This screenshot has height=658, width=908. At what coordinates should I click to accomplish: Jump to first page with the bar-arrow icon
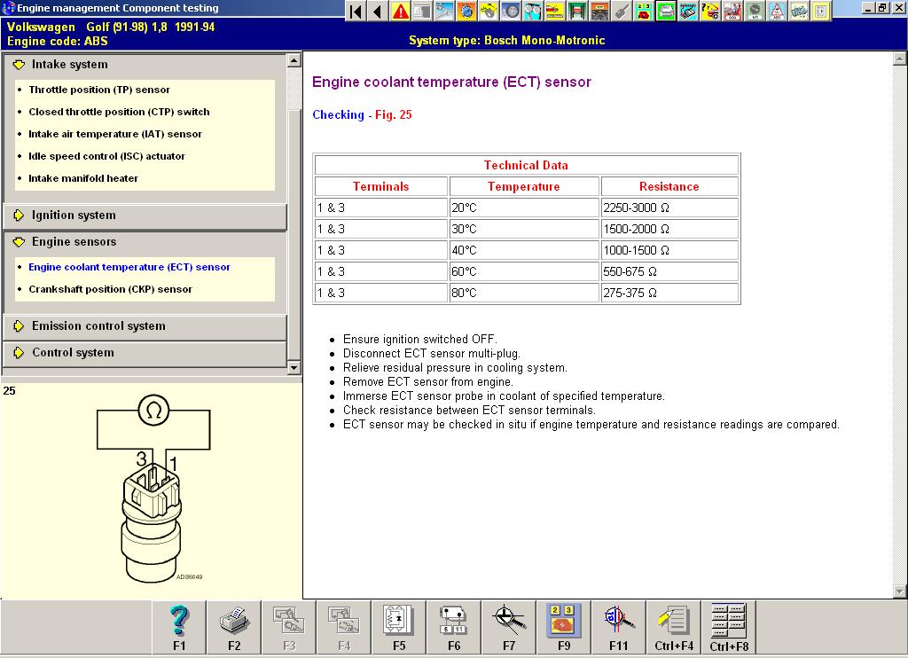click(356, 12)
